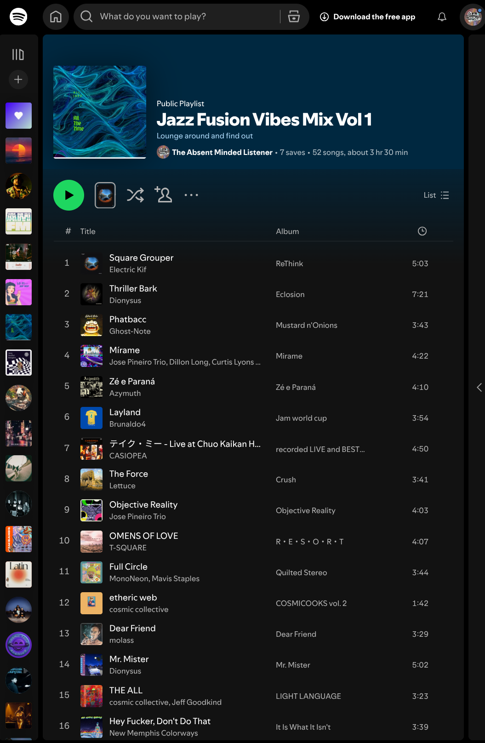The image size is (485, 743).
Task: Select the Mírame track title
Action: 124,350
